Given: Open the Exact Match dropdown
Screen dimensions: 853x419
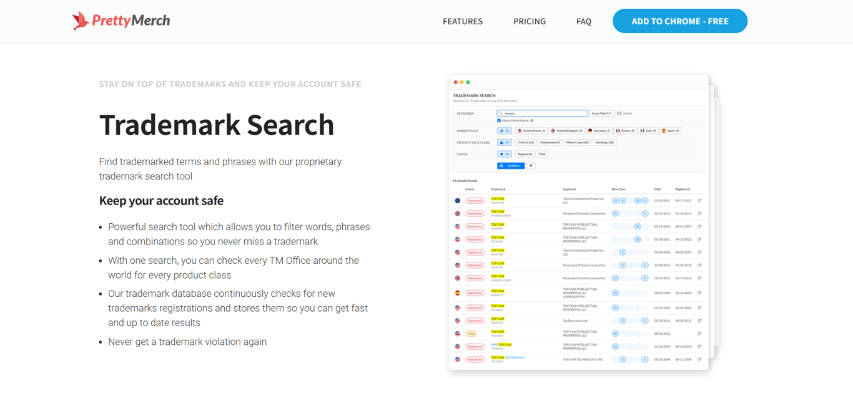Looking at the screenshot, I should [602, 113].
